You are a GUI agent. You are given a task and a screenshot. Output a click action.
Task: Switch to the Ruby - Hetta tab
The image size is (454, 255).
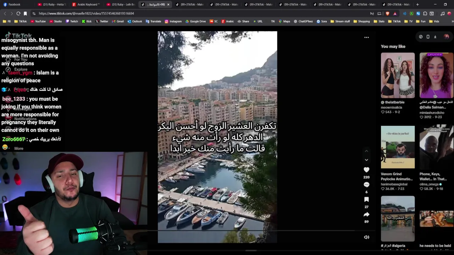(x=52, y=5)
